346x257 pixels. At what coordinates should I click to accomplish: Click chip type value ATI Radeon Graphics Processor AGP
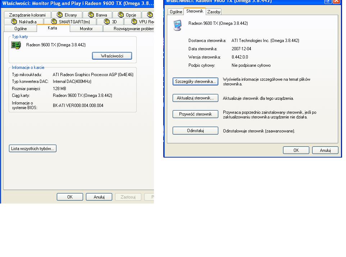pyautogui.click(x=93, y=75)
